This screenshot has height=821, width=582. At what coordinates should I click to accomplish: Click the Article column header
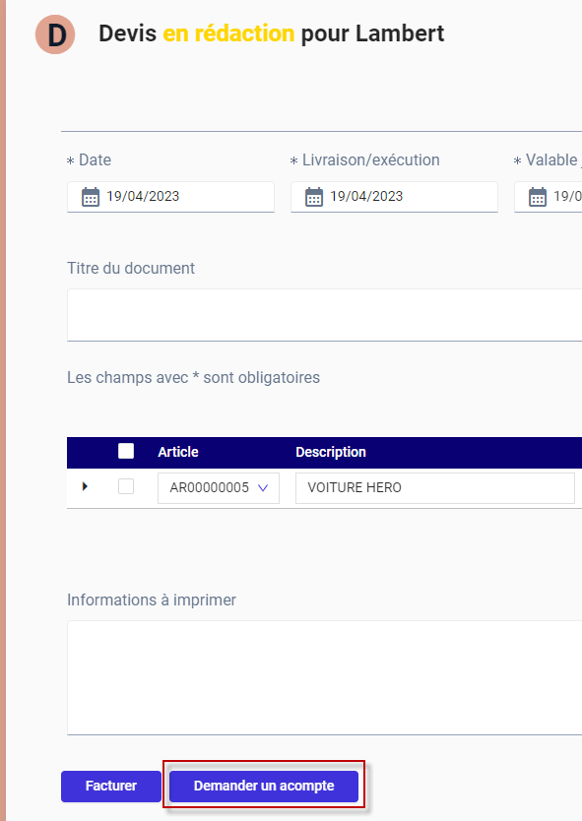(178, 452)
